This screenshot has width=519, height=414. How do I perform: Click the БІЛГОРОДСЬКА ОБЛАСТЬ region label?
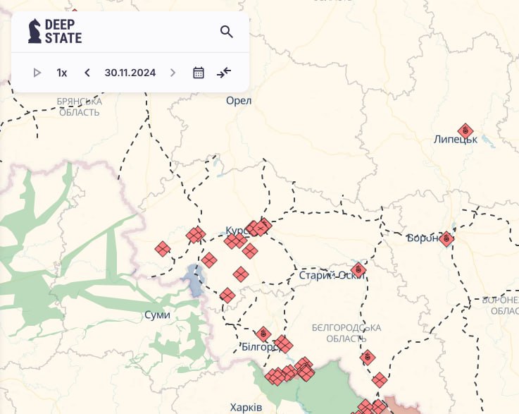pyautogui.click(x=346, y=333)
